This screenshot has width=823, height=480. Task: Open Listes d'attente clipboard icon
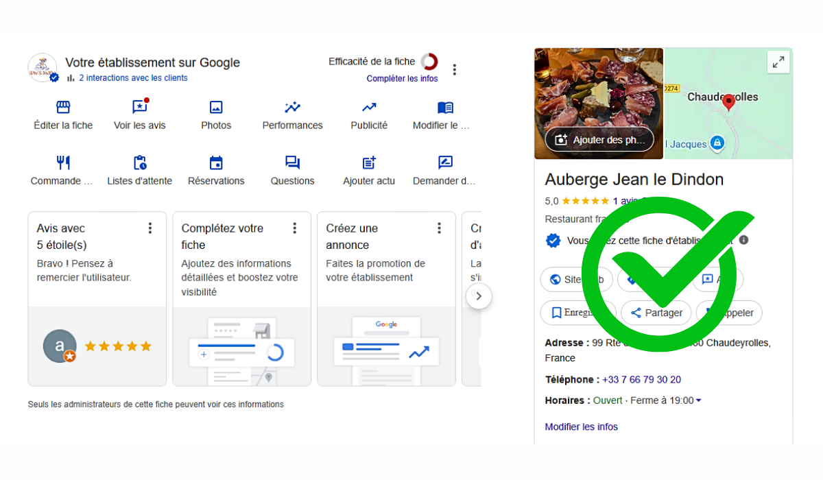pyautogui.click(x=140, y=163)
